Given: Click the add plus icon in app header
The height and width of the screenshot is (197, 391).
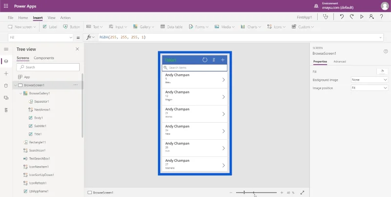Looking at the screenshot, I should (223, 60).
